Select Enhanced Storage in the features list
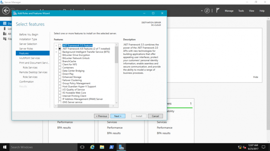This screenshot has height=151, width=270. [72, 77]
